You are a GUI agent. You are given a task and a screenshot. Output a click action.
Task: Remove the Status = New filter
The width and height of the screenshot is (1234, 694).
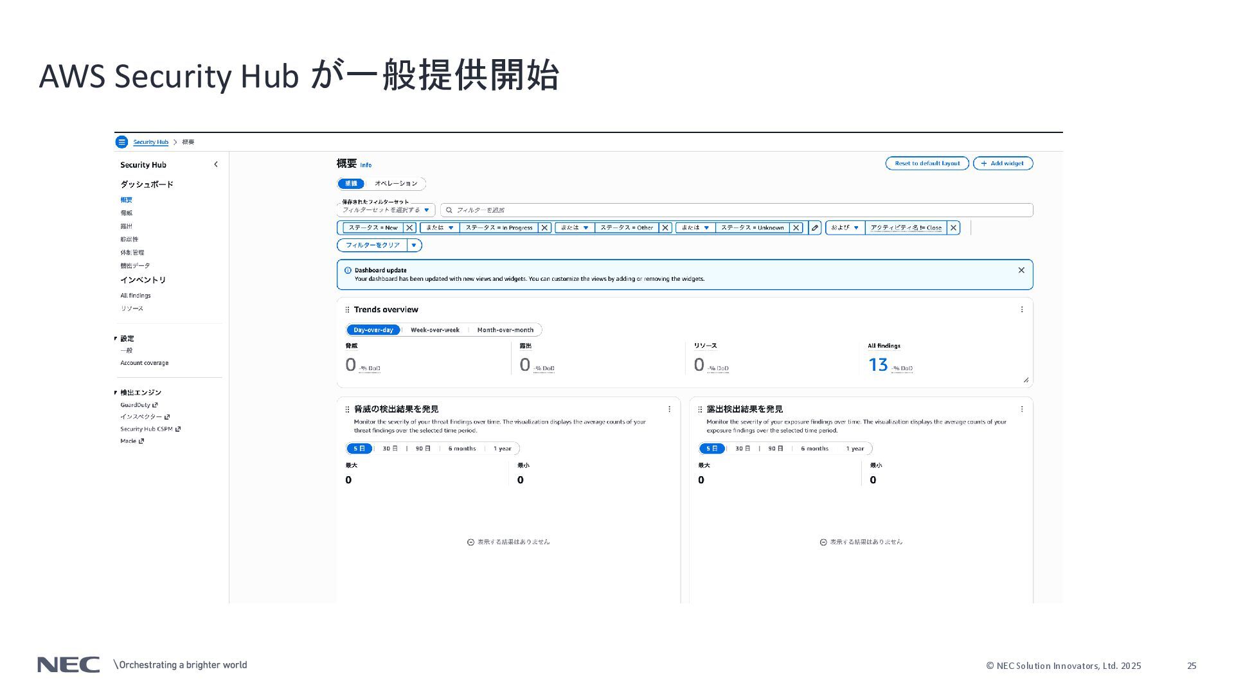click(x=409, y=227)
